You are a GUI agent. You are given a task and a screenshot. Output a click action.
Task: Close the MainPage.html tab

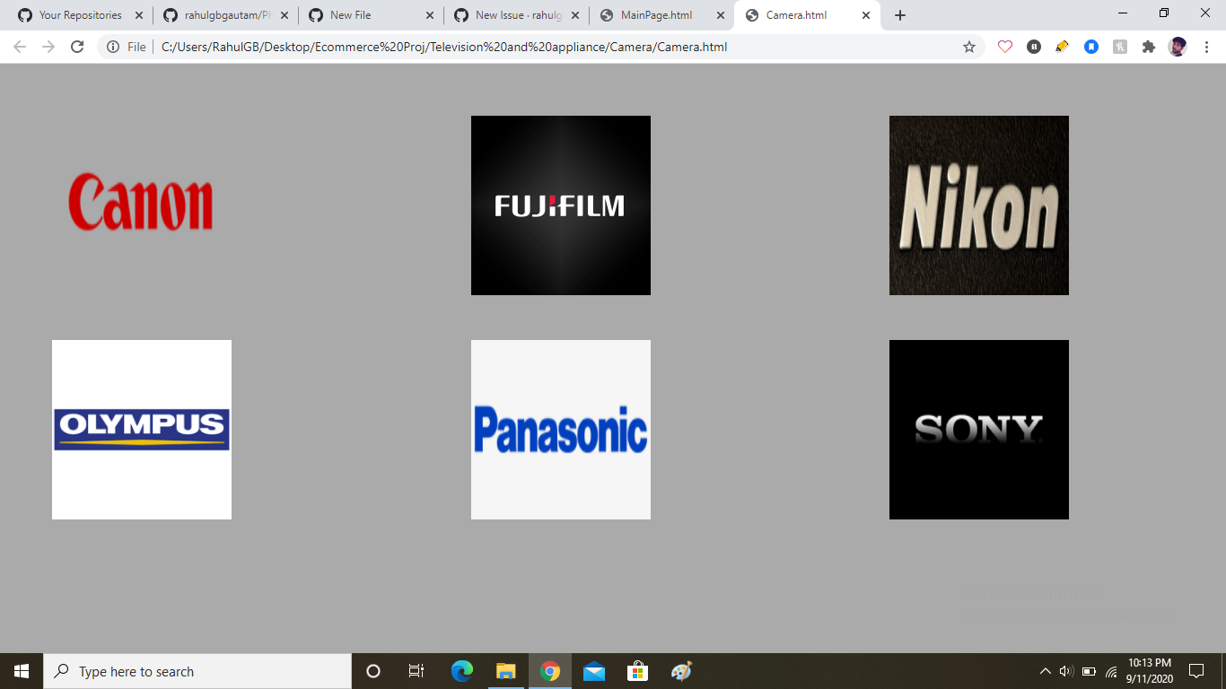point(721,15)
